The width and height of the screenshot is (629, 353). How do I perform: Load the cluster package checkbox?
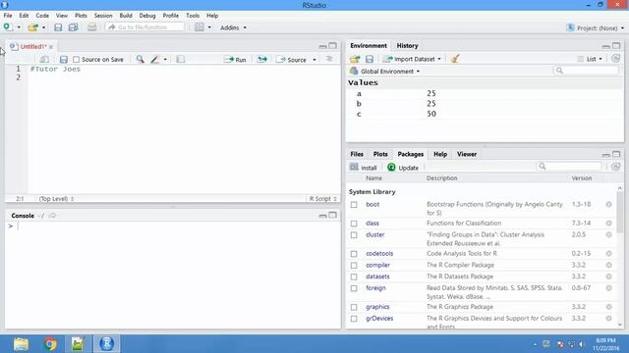(x=354, y=235)
